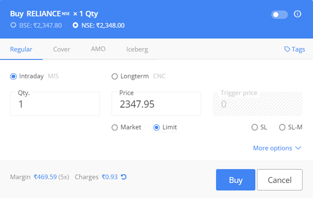Screen dimensions: 313x198
Task: Refresh charges with the reload icon
Action: (x=123, y=177)
